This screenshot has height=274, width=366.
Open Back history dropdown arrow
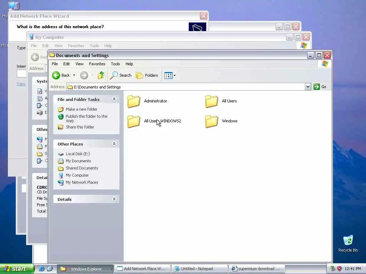pyautogui.click(x=74, y=75)
